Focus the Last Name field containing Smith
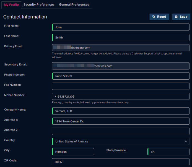Image resolution: width=192 pixels, height=167 pixels. tap(121, 38)
